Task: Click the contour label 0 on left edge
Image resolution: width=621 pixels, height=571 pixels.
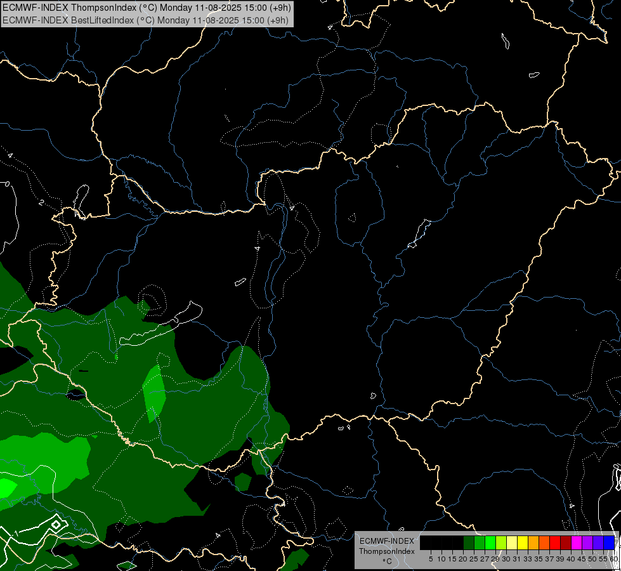Action: [7, 184]
